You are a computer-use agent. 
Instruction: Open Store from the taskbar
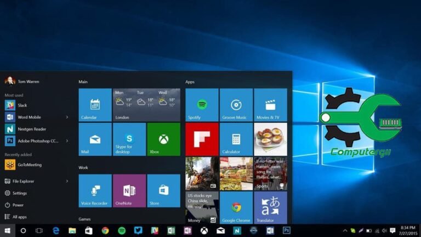(89, 230)
